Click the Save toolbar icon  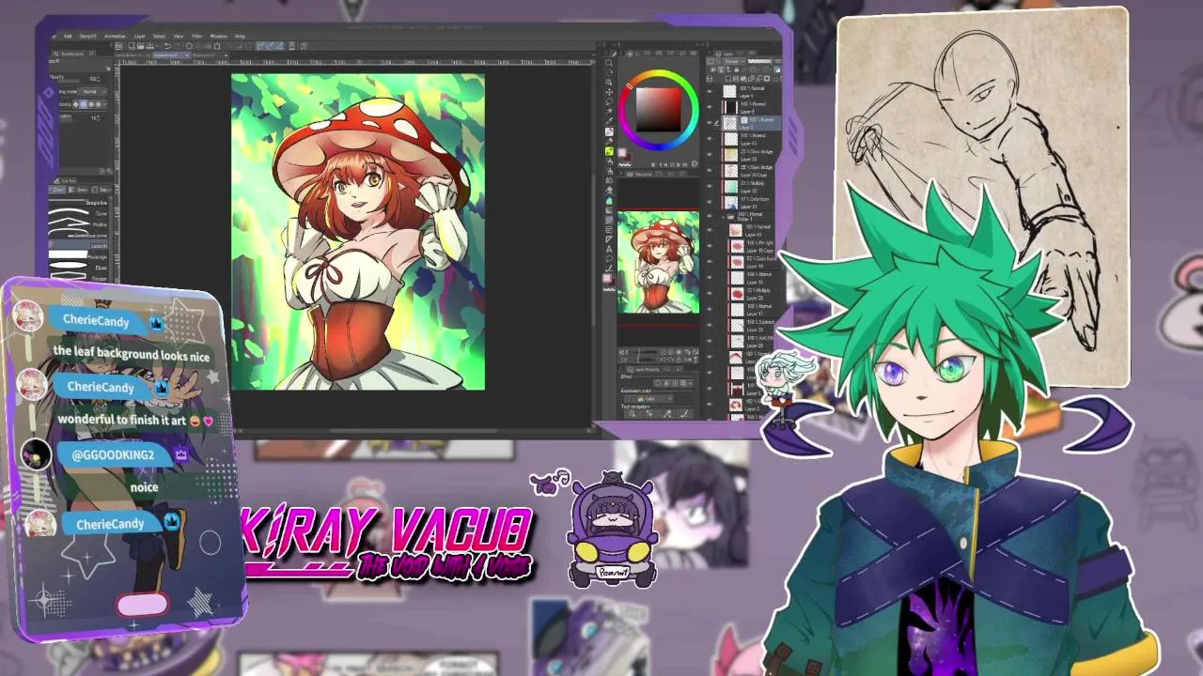[x=150, y=46]
